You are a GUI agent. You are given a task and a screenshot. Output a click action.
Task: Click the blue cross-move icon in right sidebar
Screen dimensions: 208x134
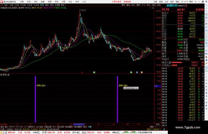(206, 60)
